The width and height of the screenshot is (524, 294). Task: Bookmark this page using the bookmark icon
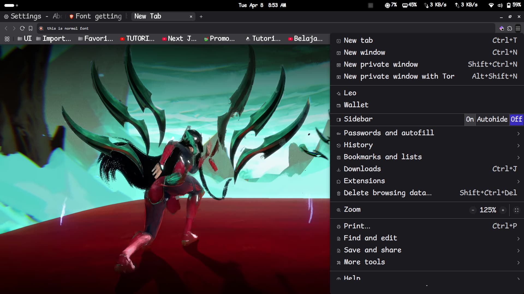[x=31, y=28]
